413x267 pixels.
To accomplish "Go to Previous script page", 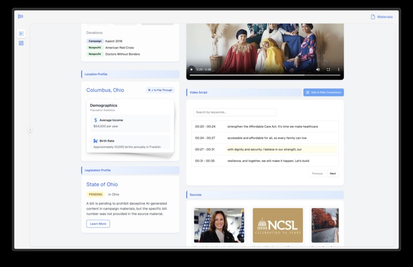I will click(317, 174).
